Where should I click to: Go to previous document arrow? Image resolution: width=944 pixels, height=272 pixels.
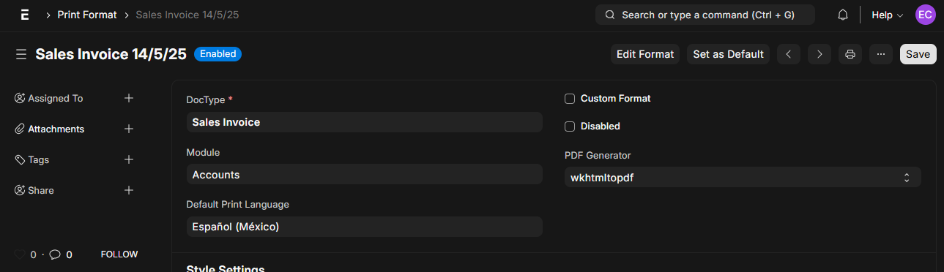[x=789, y=54]
